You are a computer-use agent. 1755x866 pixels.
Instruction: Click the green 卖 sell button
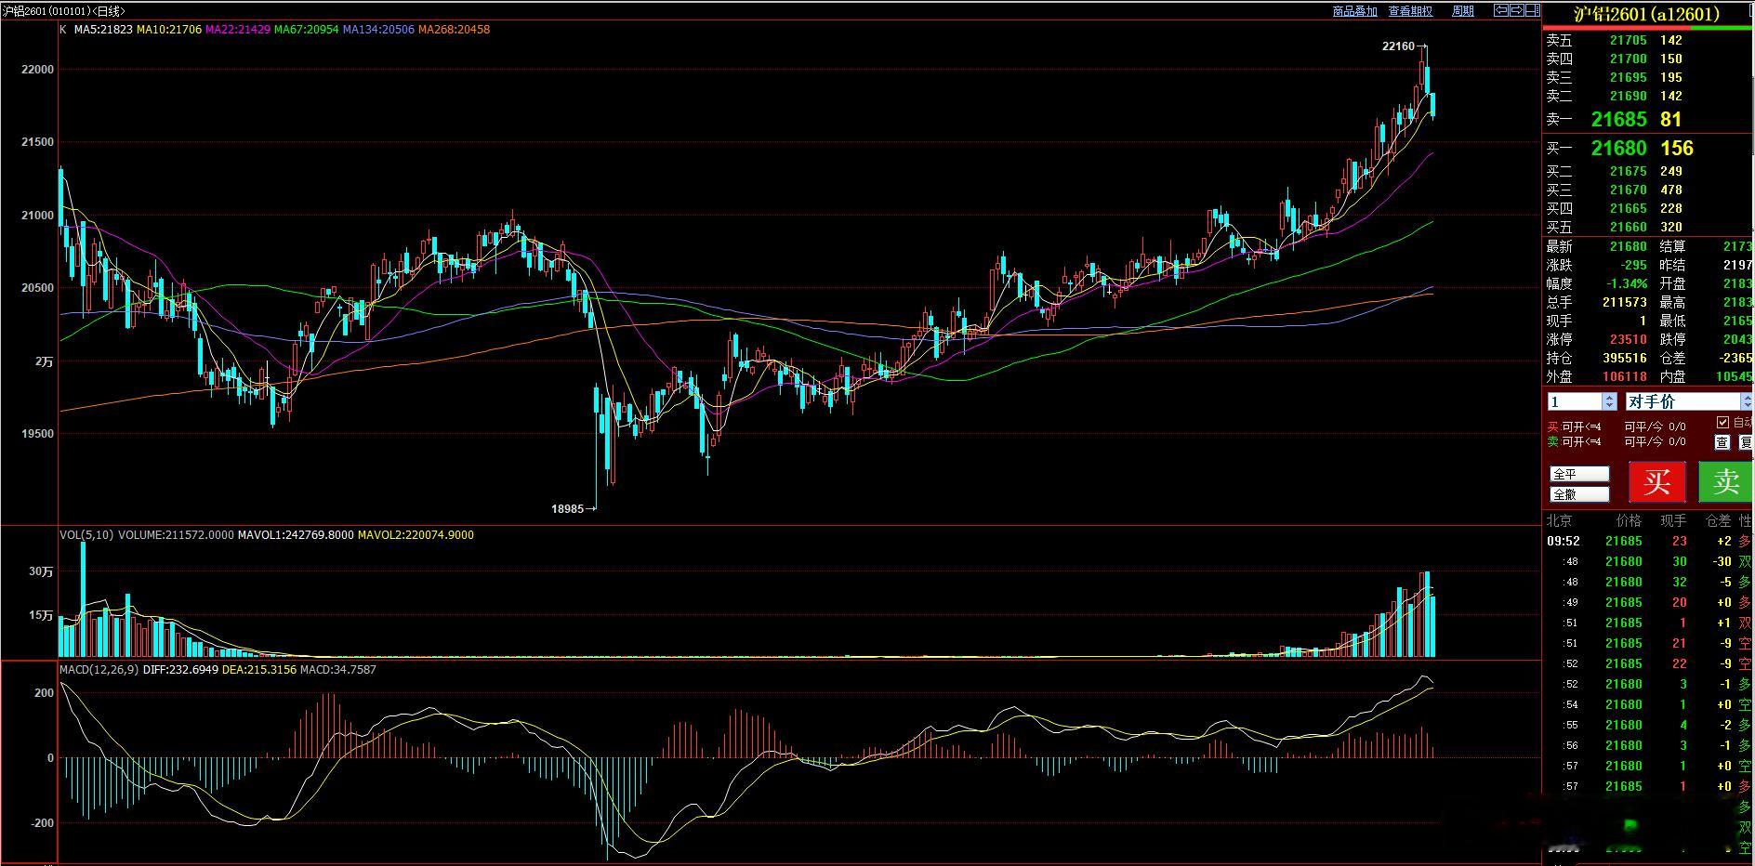pos(1726,482)
